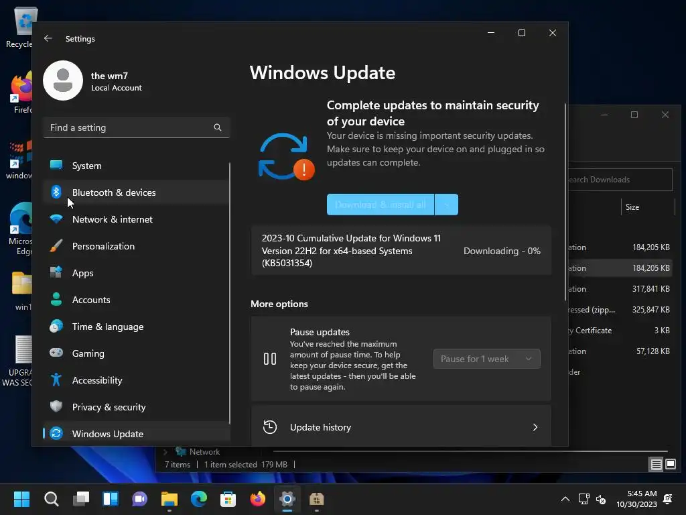Viewport: 686px width, 515px height.
Task: Click the Wi-Fi icon beside Network & internet
Action: pos(56,219)
